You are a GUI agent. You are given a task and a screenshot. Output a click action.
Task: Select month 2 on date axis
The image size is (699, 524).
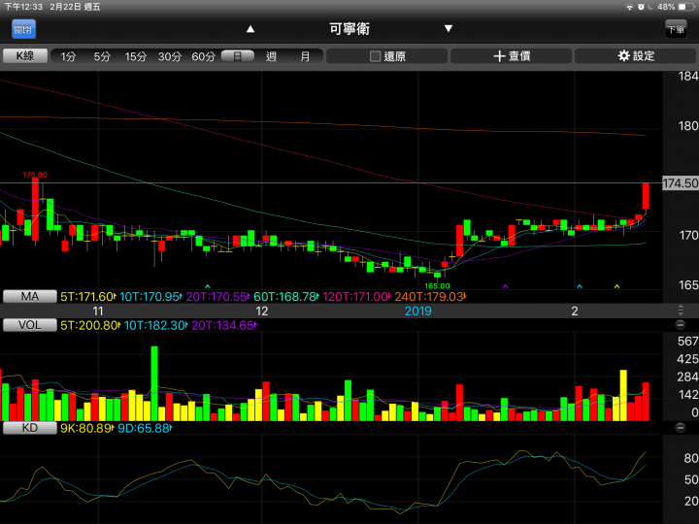(x=575, y=311)
